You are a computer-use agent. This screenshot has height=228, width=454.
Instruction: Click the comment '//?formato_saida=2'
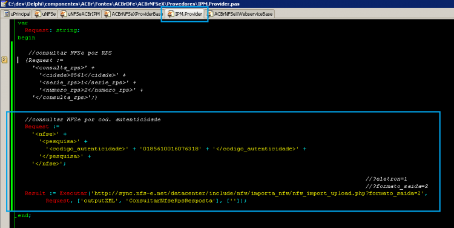396,186
